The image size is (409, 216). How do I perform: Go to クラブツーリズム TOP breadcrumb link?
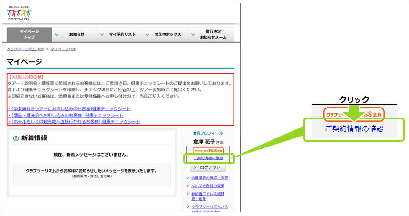[x=25, y=49]
